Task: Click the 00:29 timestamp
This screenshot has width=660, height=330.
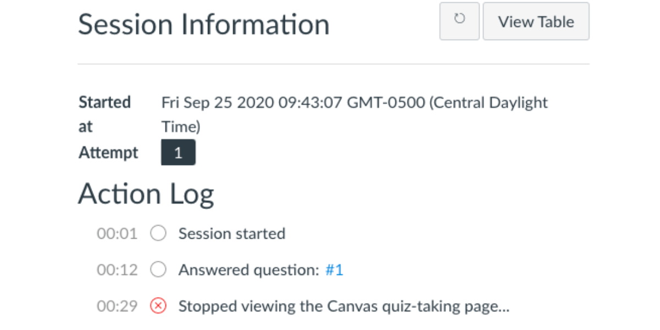Action: coord(117,306)
